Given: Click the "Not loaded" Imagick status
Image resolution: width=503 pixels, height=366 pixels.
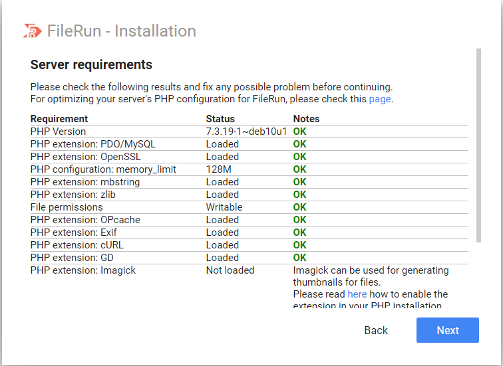Looking at the screenshot, I should tap(230, 270).
